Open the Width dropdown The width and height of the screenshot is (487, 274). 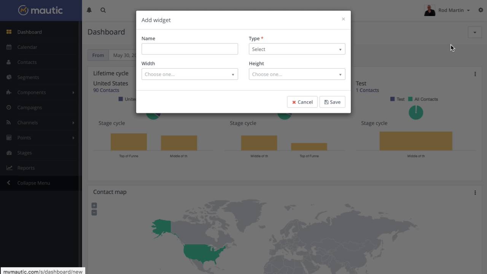coord(189,74)
